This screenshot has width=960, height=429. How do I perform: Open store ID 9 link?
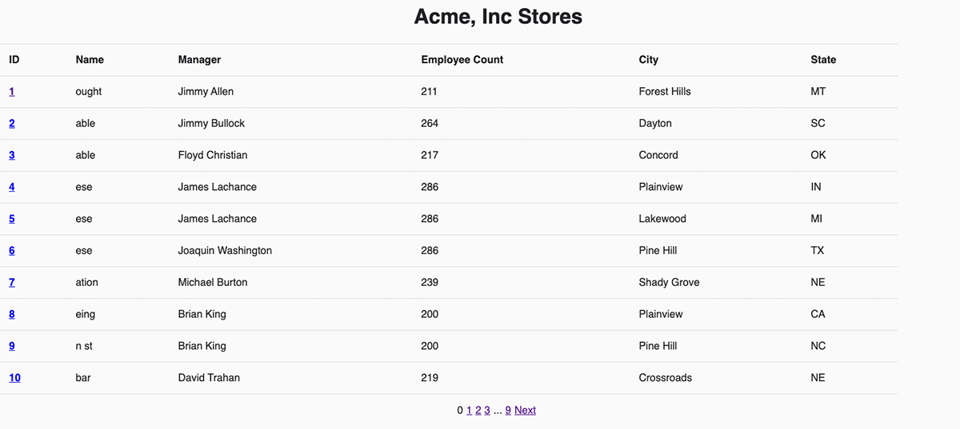(x=12, y=346)
